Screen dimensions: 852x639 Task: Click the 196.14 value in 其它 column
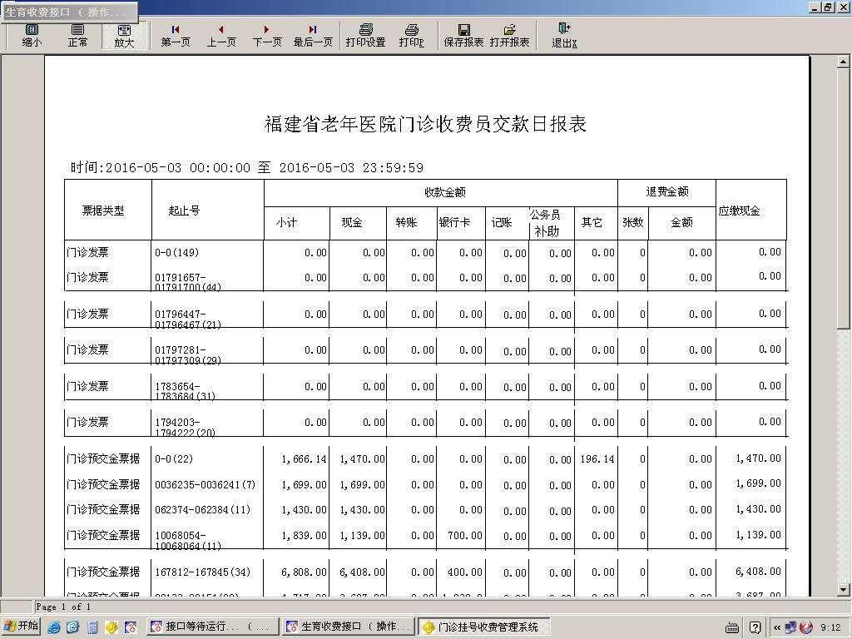pos(597,459)
